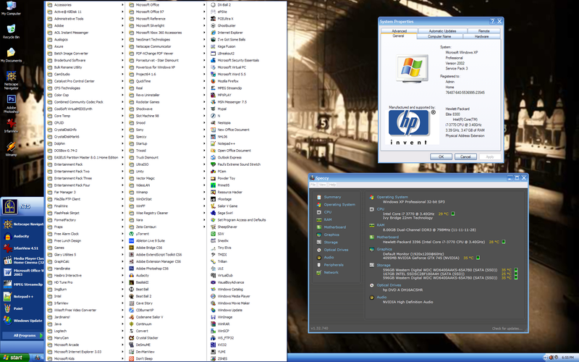Viewport: 579px width, 362px height.
Task: Open the Graphics heading in Speccy summary
Action: tap(384, 249)
